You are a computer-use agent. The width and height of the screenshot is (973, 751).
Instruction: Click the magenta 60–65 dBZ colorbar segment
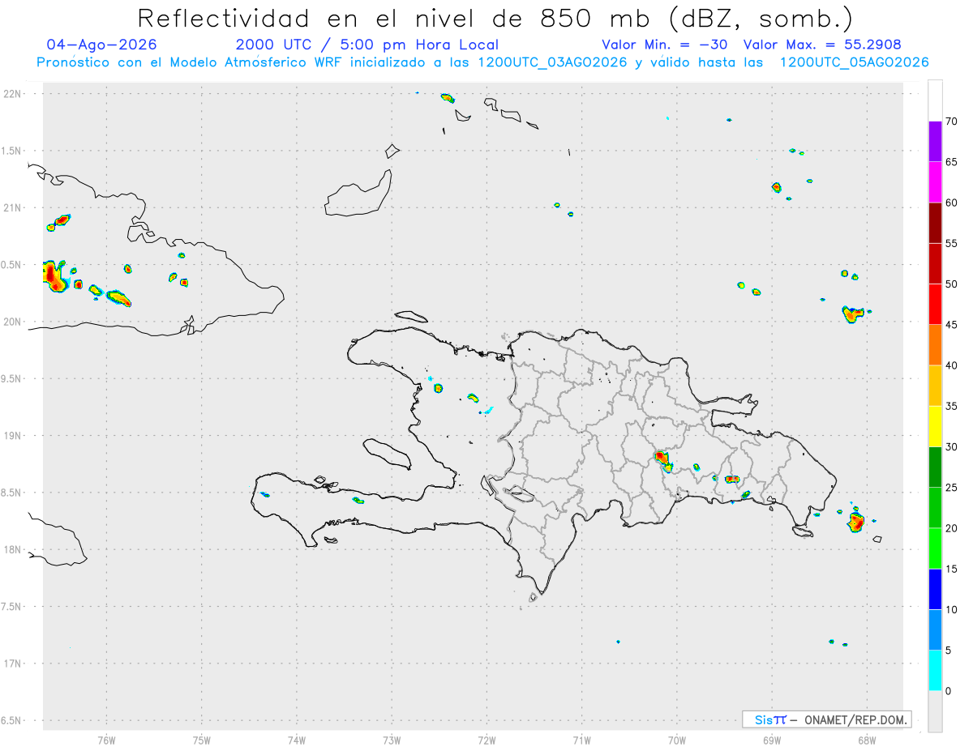(935, 182)
